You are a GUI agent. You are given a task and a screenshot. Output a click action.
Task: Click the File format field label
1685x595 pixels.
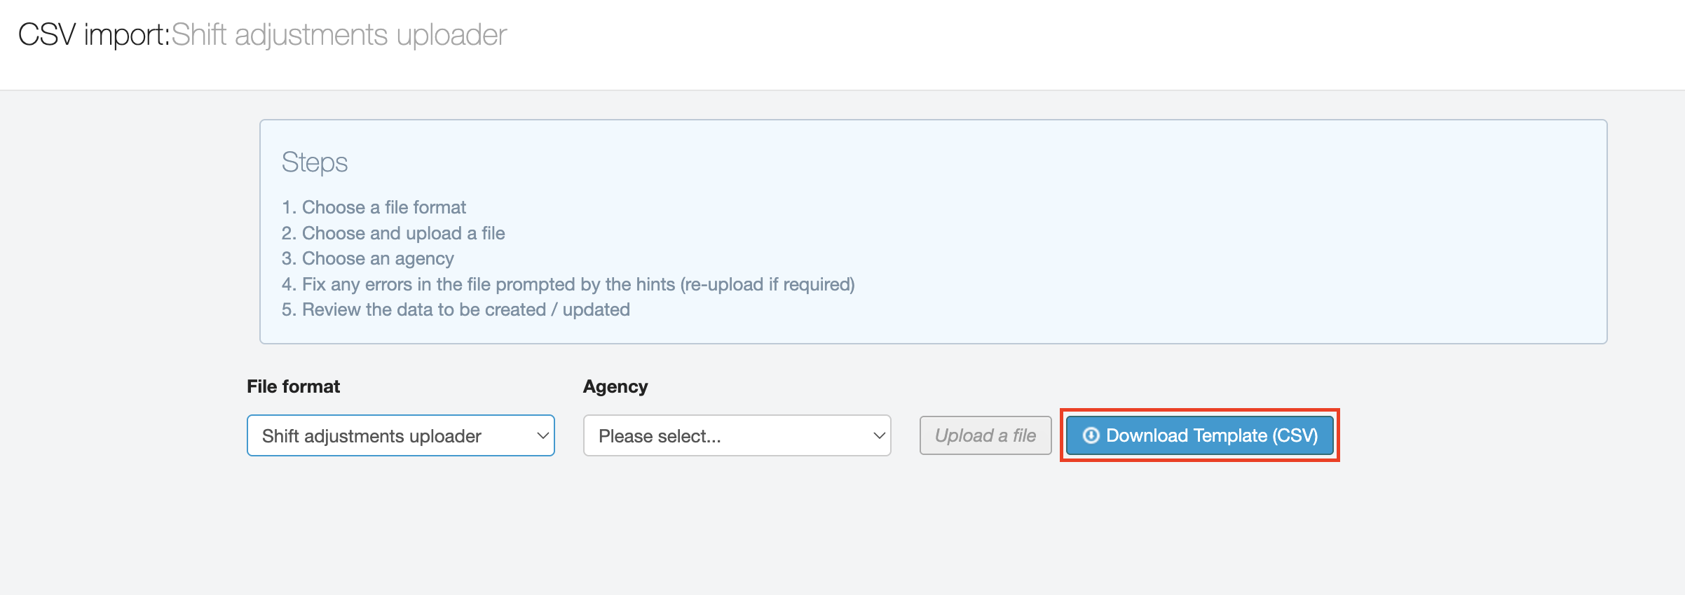[293, 386]
